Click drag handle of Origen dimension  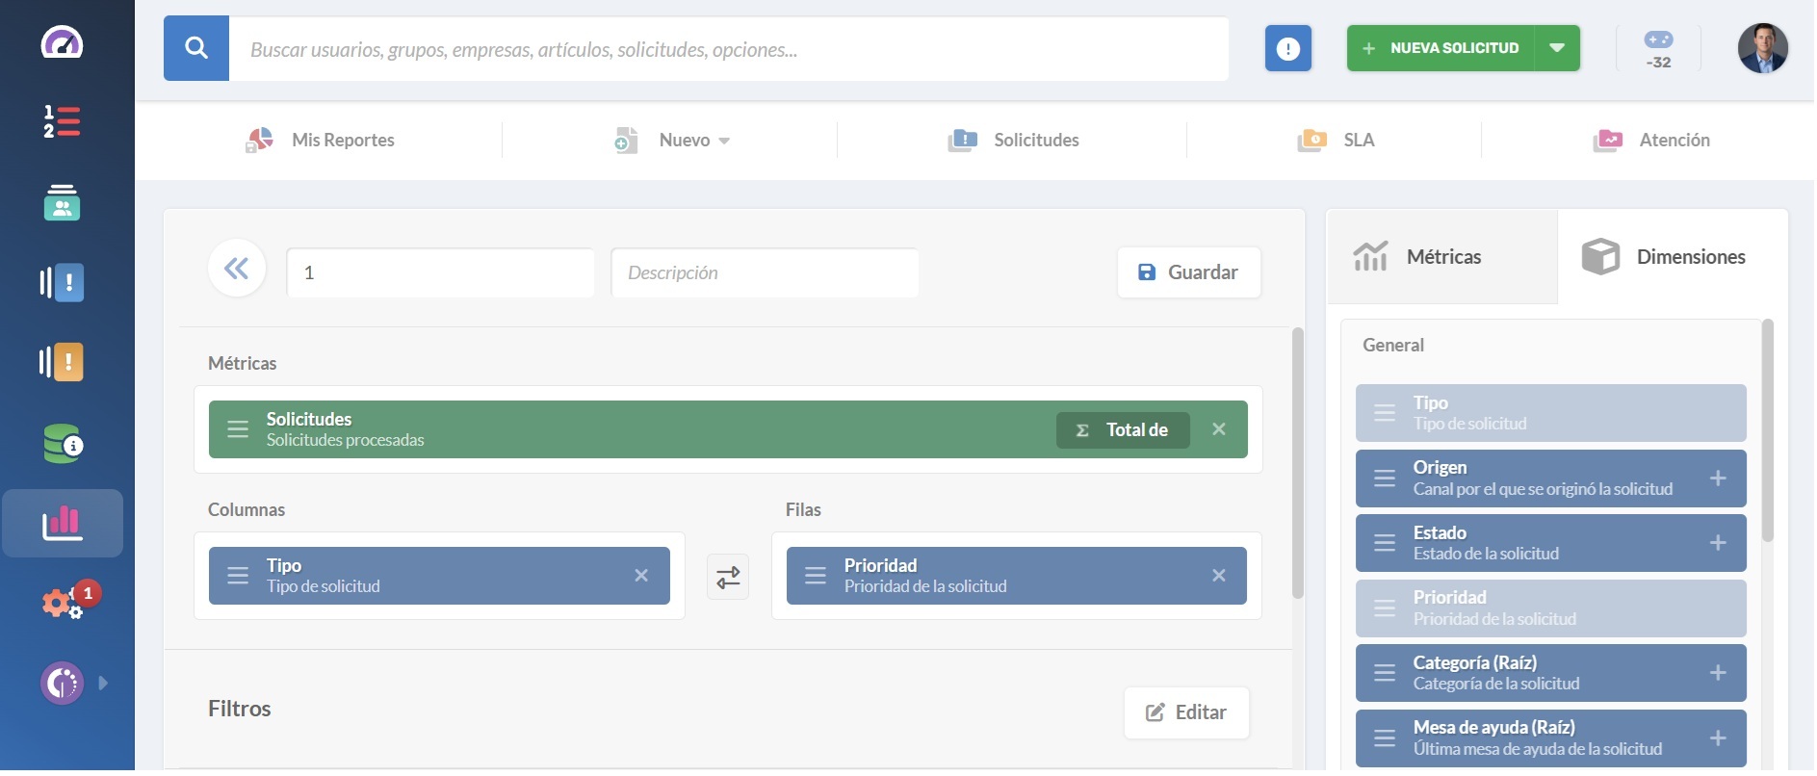coord(1385,479)
